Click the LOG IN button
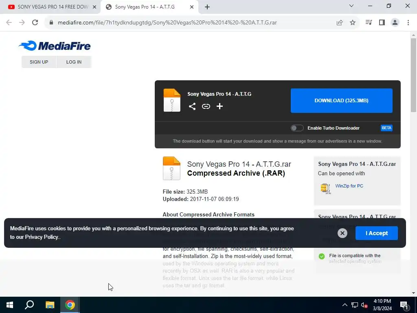Viewport: 417px width, 313px height. [74, 62]
